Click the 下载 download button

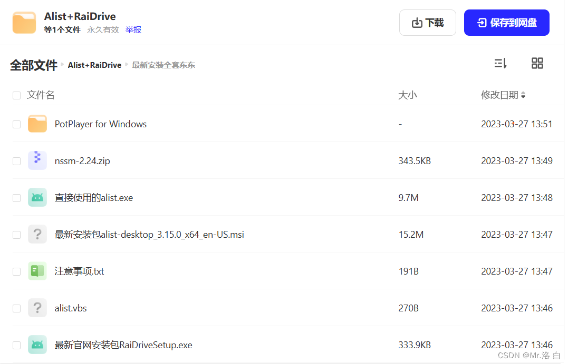[x=427, y=23]
